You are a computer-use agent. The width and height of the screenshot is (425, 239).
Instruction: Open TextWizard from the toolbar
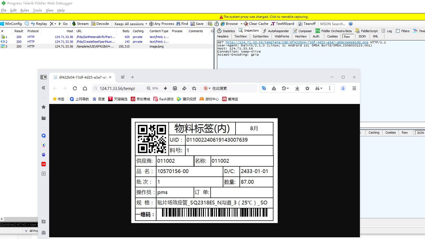tap(282, 24)
